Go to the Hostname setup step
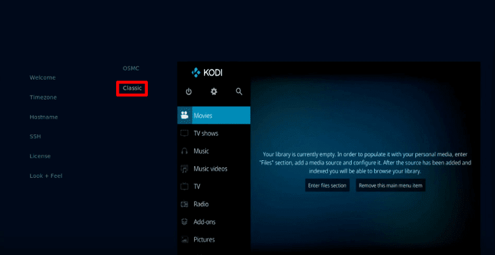This screenshot has width=495, height=255. [x=44, y=117]
